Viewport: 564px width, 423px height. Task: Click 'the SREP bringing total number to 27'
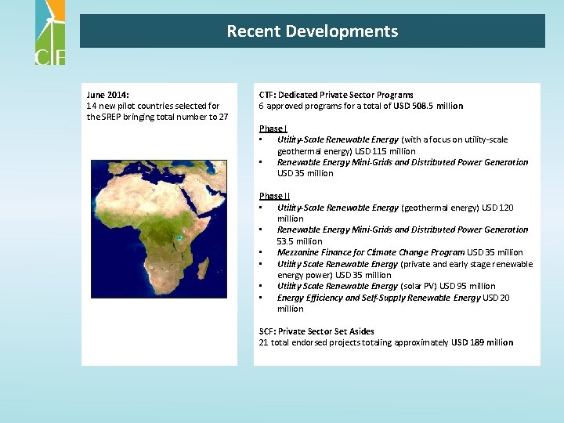coord(157,117)
